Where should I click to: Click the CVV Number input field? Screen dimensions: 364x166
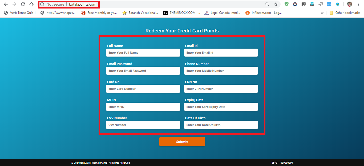143,125
